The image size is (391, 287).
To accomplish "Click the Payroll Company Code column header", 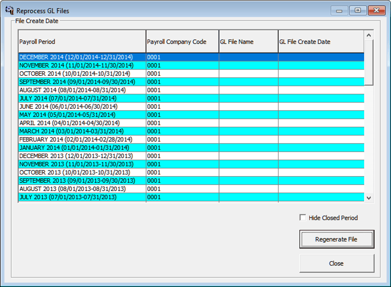I will click(x=182, y=42).
